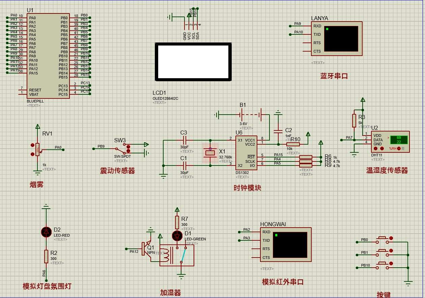Screen dimensions: 425x298
Task: Click the SW-SPDT text under SW3
Action: [122, 157]
